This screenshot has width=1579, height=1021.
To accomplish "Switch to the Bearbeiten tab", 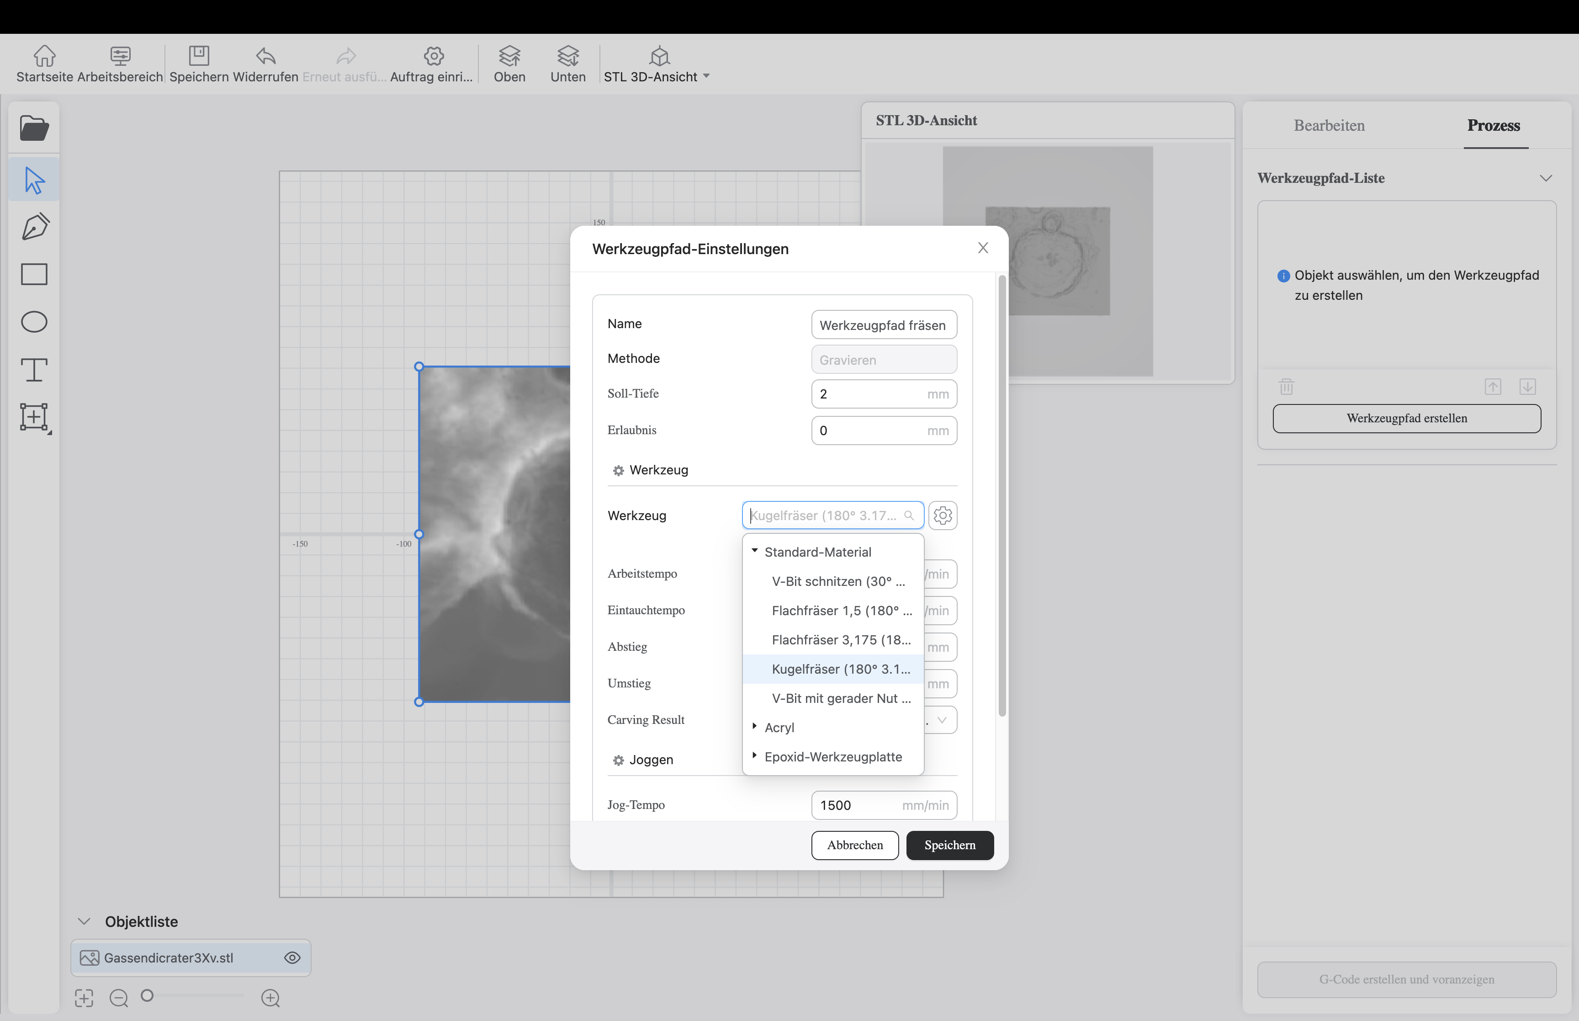I will [1329, 125].
